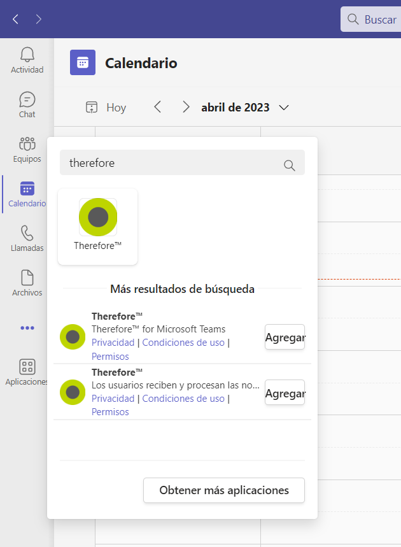Click Obtener más aplicaciones button
This screenshot has height=547, width=401.
click(x=224, y=490)
